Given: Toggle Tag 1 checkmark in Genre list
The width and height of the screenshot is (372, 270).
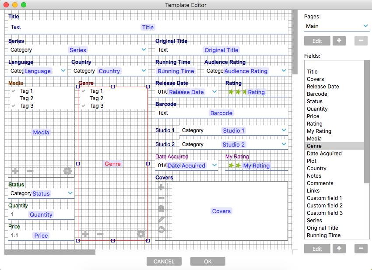Looking at the screenshot, I should (84, 91).
